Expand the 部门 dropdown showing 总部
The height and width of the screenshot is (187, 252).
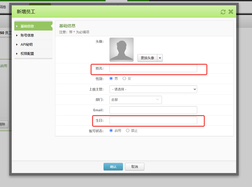[157, 100]
